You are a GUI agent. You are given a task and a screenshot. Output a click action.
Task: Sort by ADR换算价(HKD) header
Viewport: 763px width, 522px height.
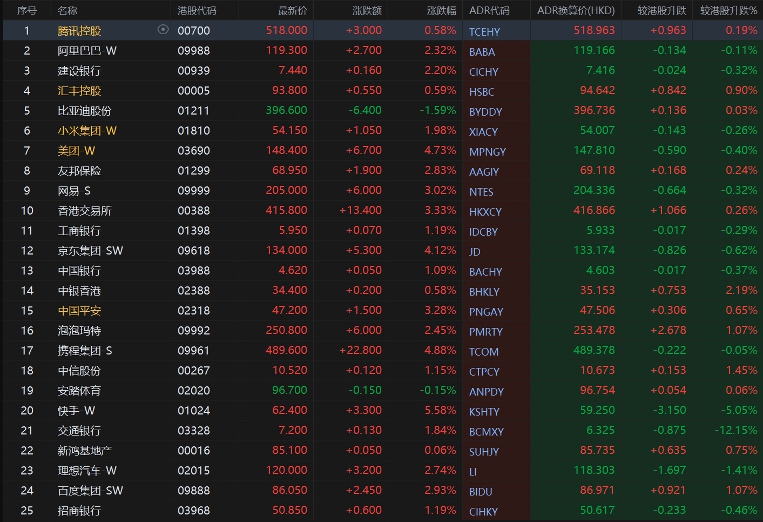[576, 10]
